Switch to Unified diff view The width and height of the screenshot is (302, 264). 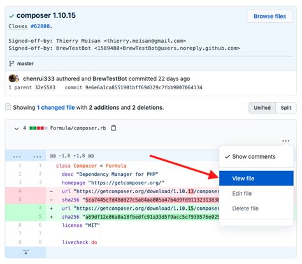tap(262, 108)
